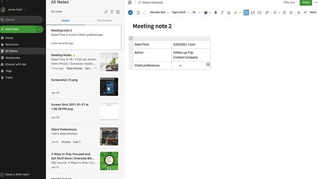Click the Priority tag
Viewport: 318px width, 179px height.
point(66,142)
